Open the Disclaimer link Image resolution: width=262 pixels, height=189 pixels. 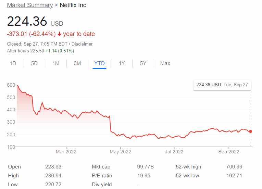82,44
